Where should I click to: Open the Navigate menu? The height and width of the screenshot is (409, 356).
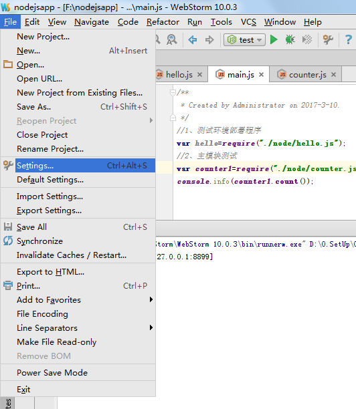[x=92, y=22]
